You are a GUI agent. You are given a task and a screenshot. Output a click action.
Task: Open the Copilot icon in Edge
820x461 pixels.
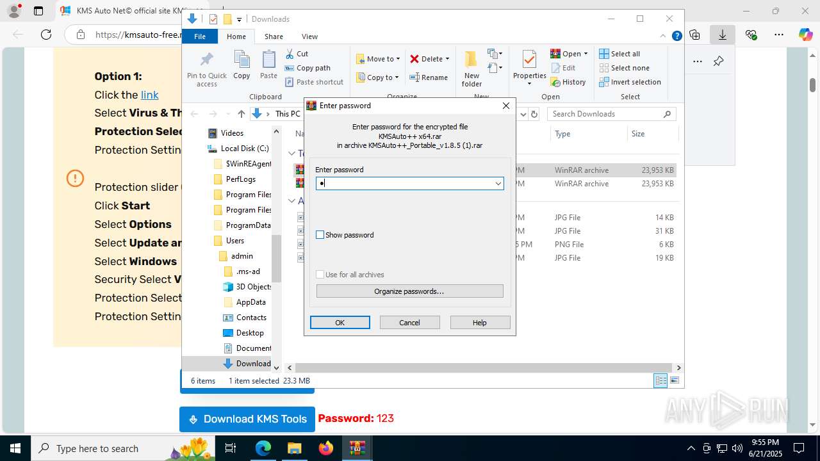[806, 35]
